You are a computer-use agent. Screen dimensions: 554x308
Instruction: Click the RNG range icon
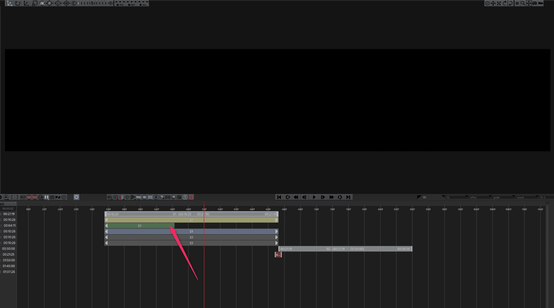[x=138, y=197]
